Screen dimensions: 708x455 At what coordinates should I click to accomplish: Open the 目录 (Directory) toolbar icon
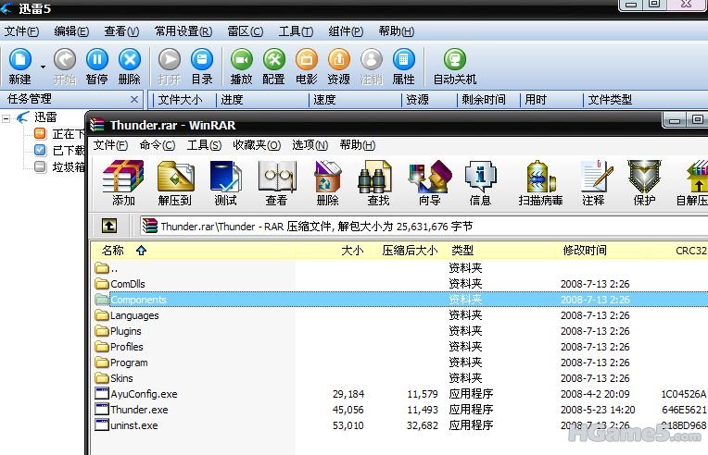[202, 59]
